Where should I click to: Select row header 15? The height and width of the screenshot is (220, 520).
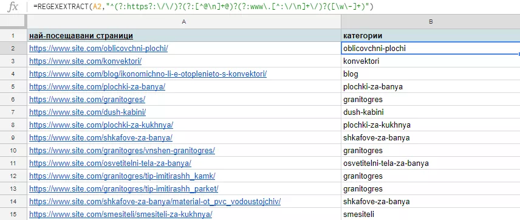click(x=13, y=214)
